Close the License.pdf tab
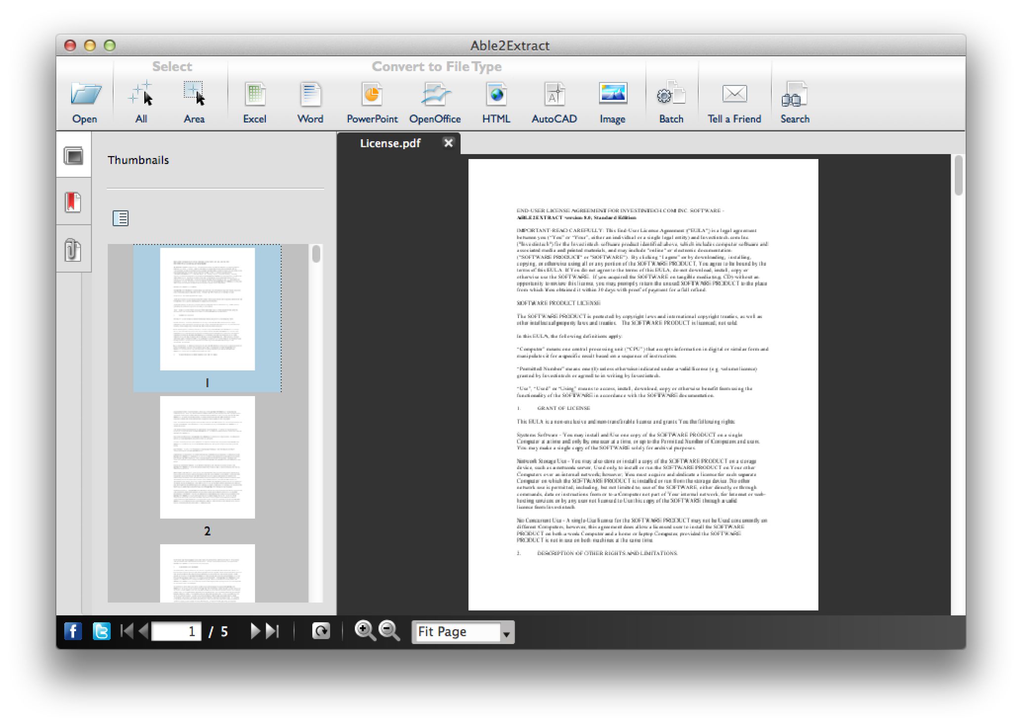Viewport: 1022px width, 727px height. [448, 143]
